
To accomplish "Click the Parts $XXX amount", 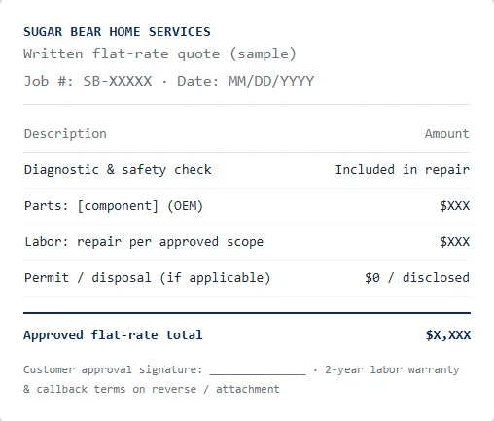I will click(454, 206).
